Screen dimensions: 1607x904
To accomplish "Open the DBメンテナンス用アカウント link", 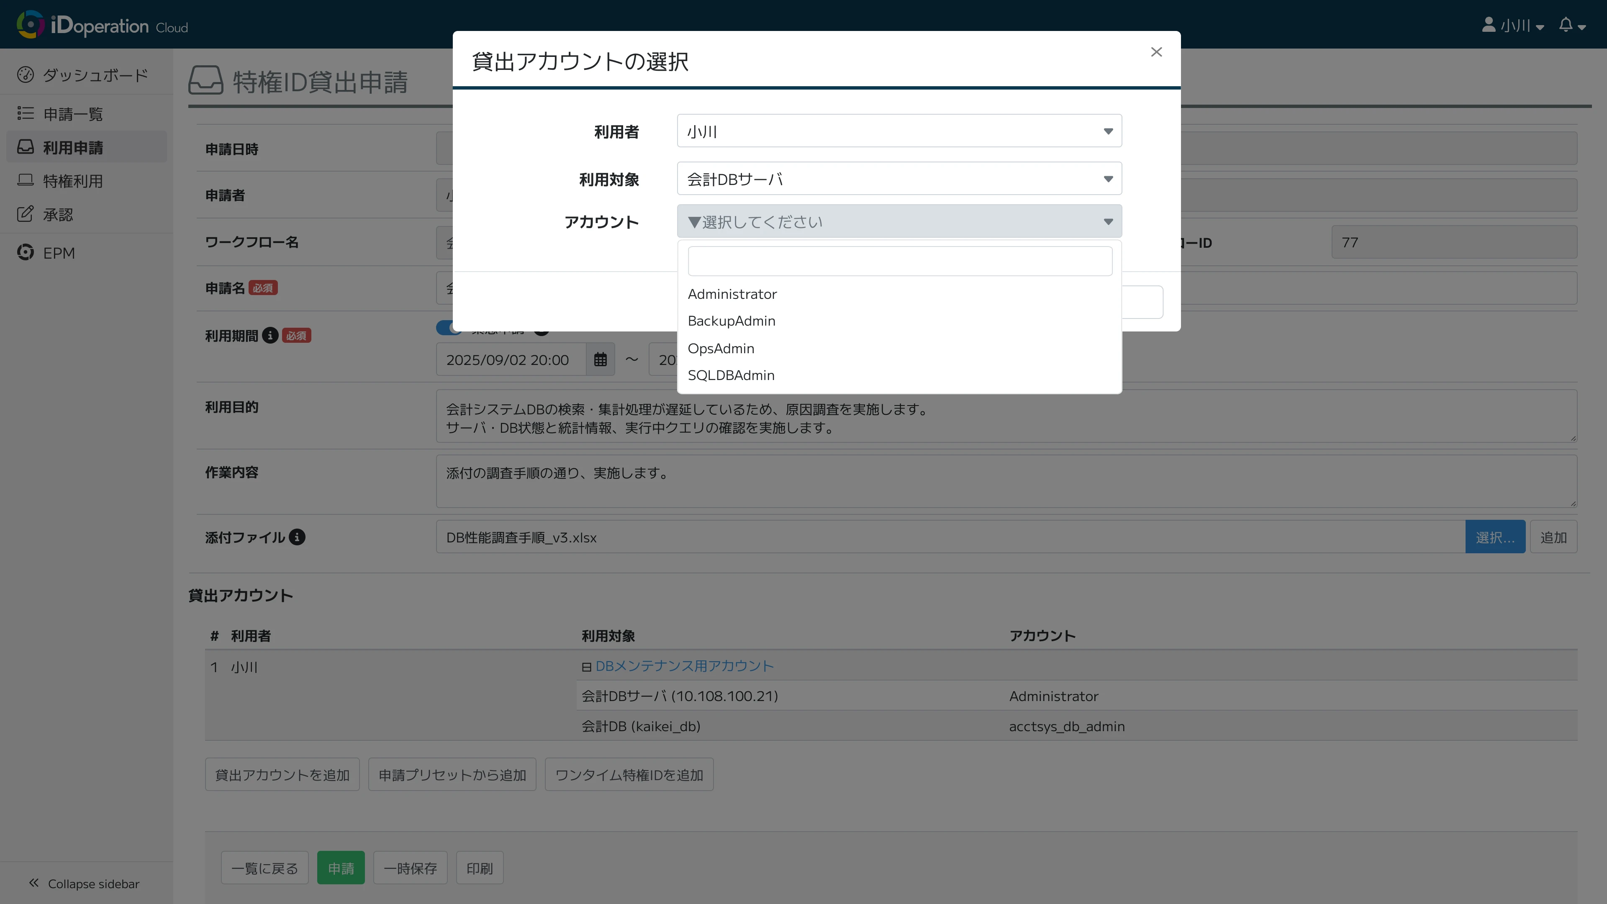I will tap(684, 666).
